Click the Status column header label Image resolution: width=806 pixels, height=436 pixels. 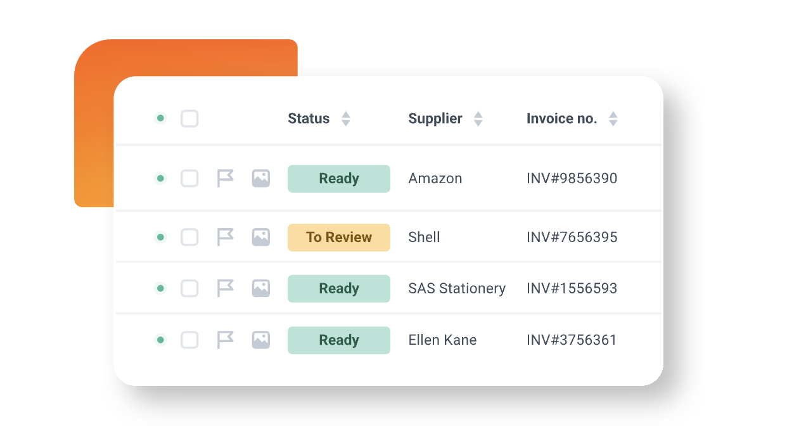(x=309, y=119)
